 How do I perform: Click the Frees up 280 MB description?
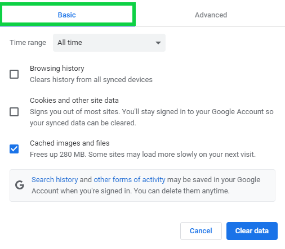tap(142, 155)
